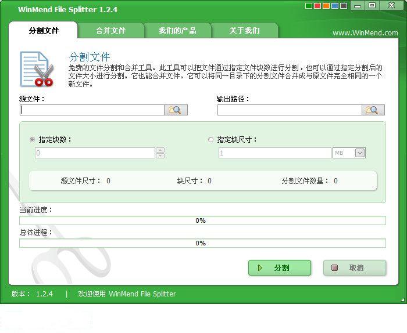
Task: Click the 欢迎使用 WinMend File Splitter status text
Action: pos(127,294)
